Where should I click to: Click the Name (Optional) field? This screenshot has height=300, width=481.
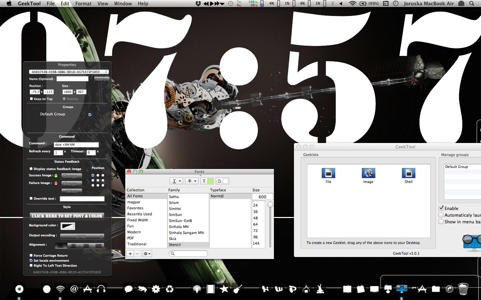[72, 79]
